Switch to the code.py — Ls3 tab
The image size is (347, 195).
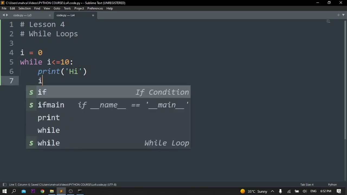click(x=23, y=15)
